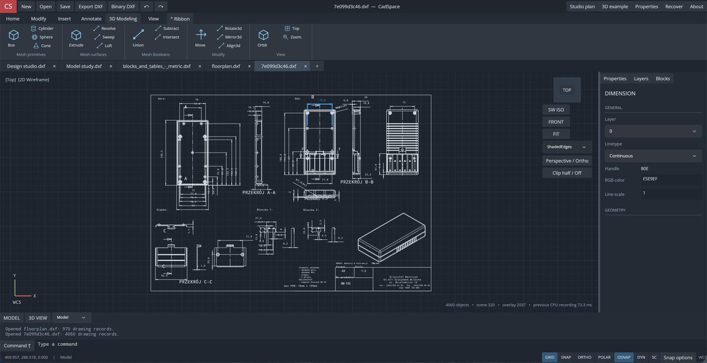Click the Export DXF button

90,6
